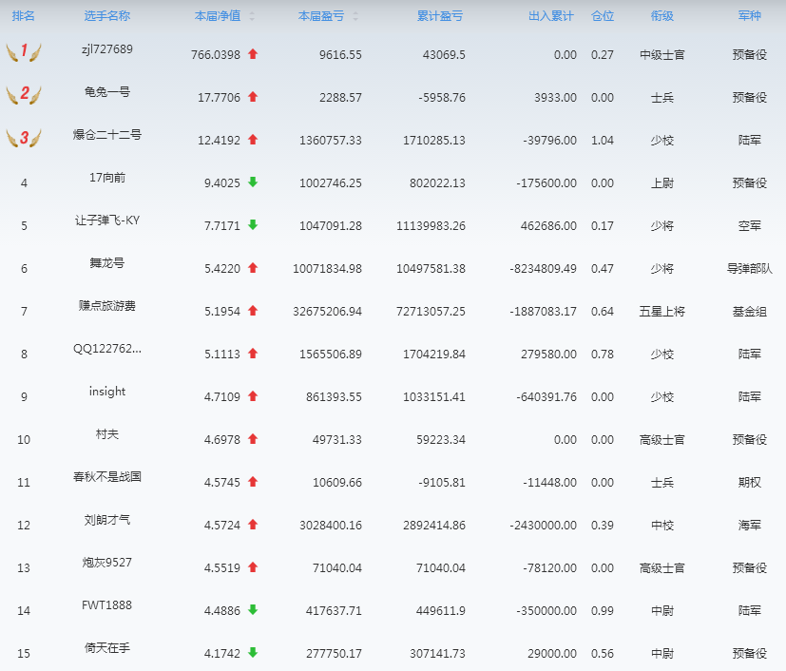Open player 村夫
The width and height of the screenshot is (786, 671).
(x=107, y=434)
